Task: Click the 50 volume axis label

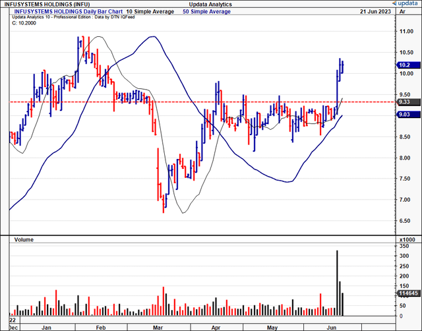Action: pyautogui.click(x=403, y=306)
